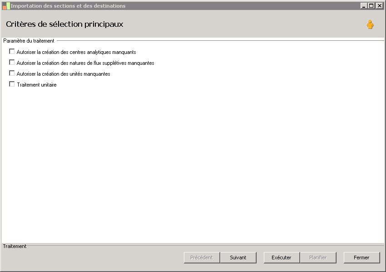
Task: Click the 'Paramètre du traitement' group label
Action: (x=29, y=41)
